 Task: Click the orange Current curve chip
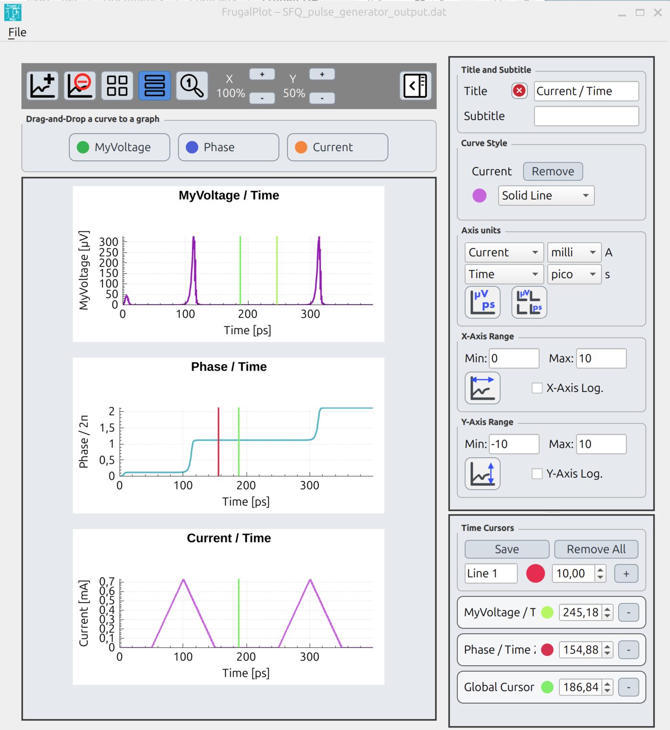338,147
